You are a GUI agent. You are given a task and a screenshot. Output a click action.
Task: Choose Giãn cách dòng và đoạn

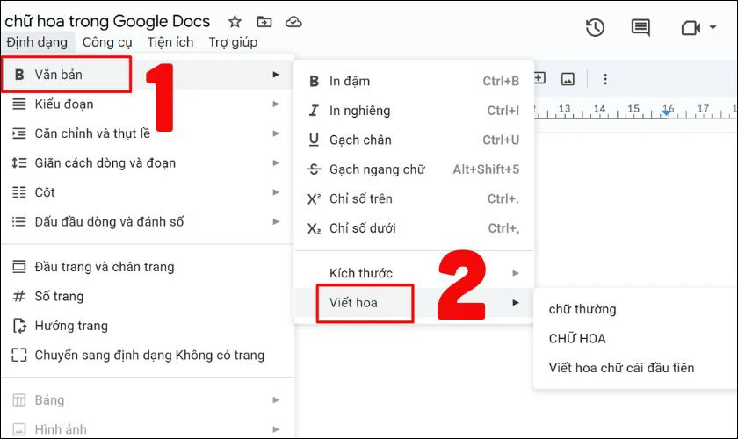148,162
